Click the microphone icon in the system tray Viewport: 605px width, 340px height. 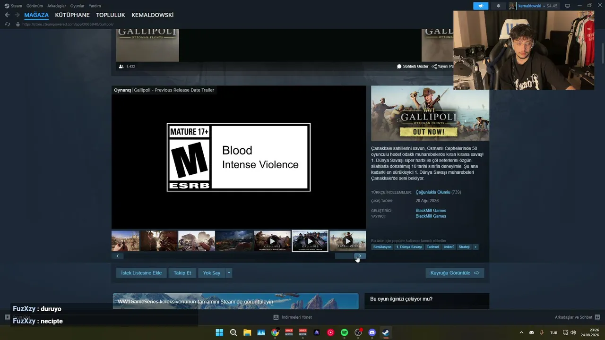(x=542, y=332)
